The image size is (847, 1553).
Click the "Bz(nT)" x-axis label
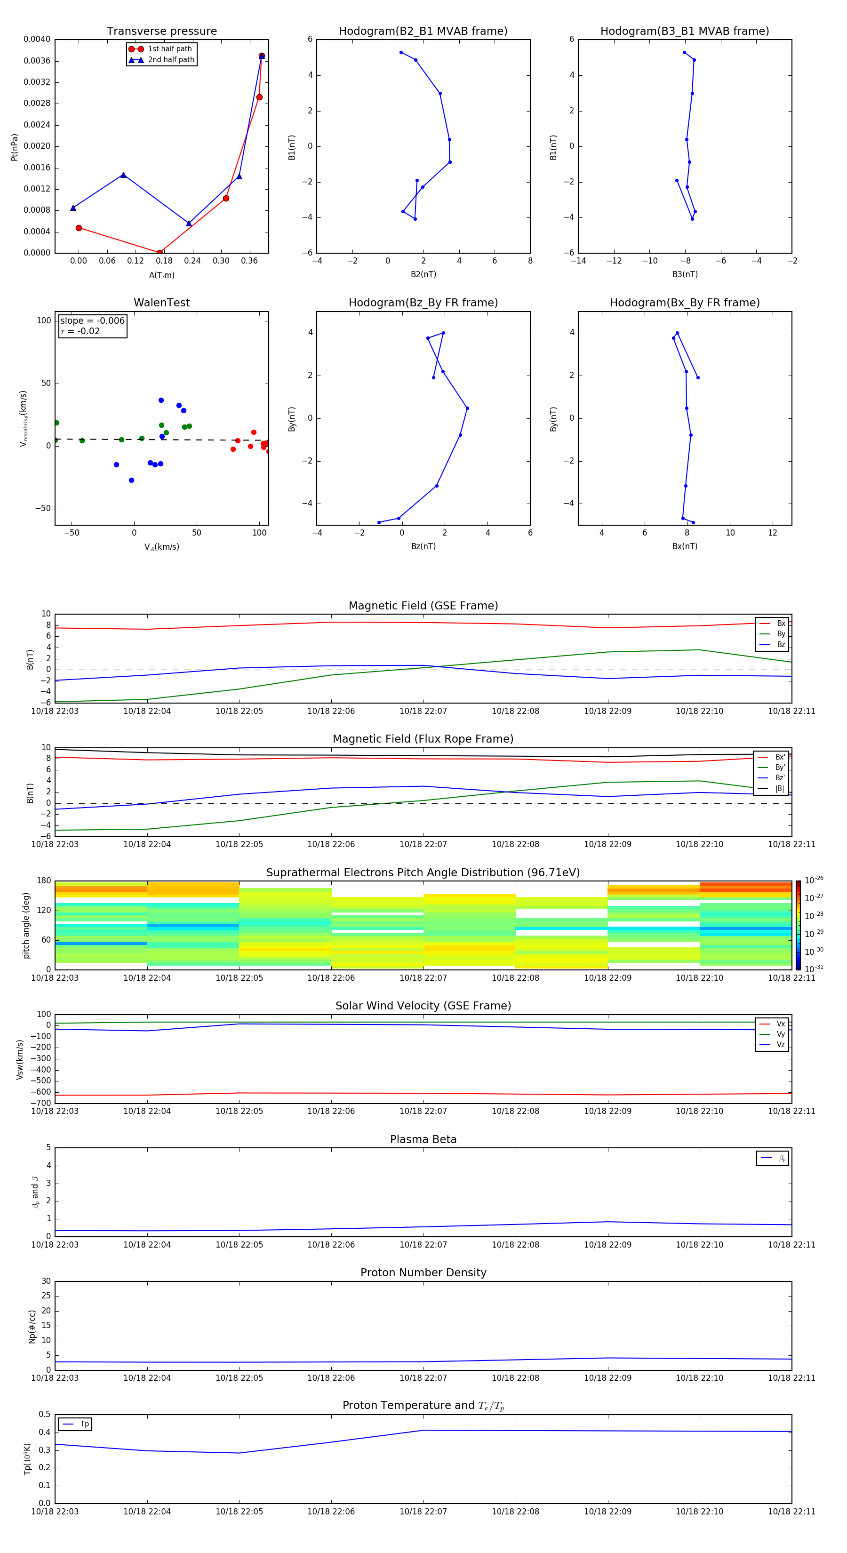423,546
